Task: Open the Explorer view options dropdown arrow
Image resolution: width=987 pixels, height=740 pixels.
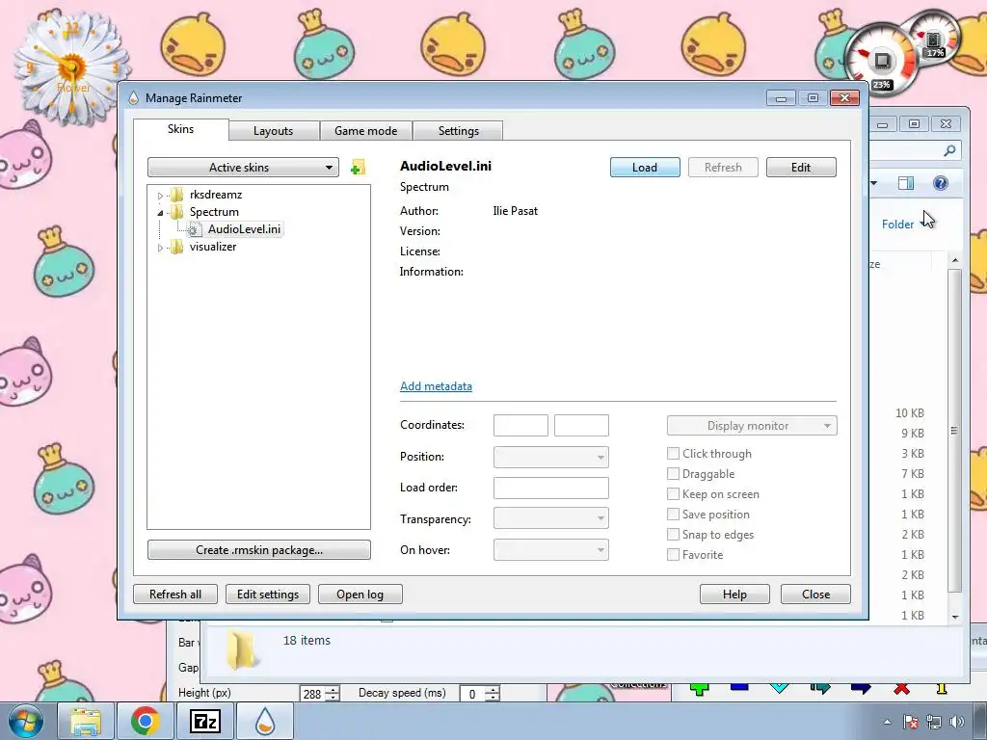Action: 873,183
